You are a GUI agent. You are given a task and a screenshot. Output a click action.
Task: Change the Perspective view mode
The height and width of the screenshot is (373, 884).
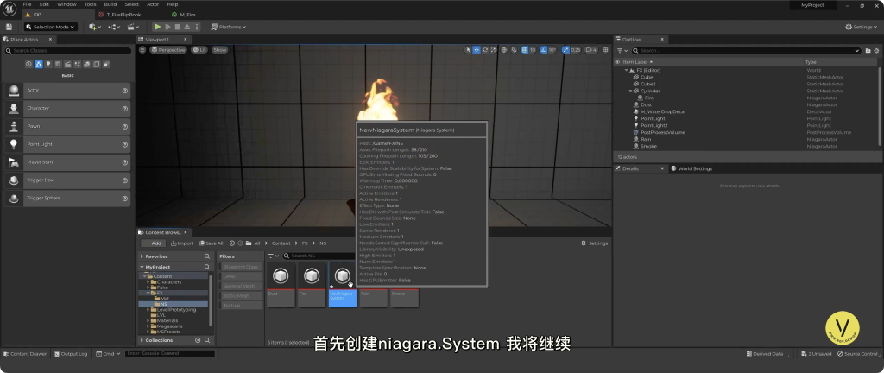tap(168, 49)
